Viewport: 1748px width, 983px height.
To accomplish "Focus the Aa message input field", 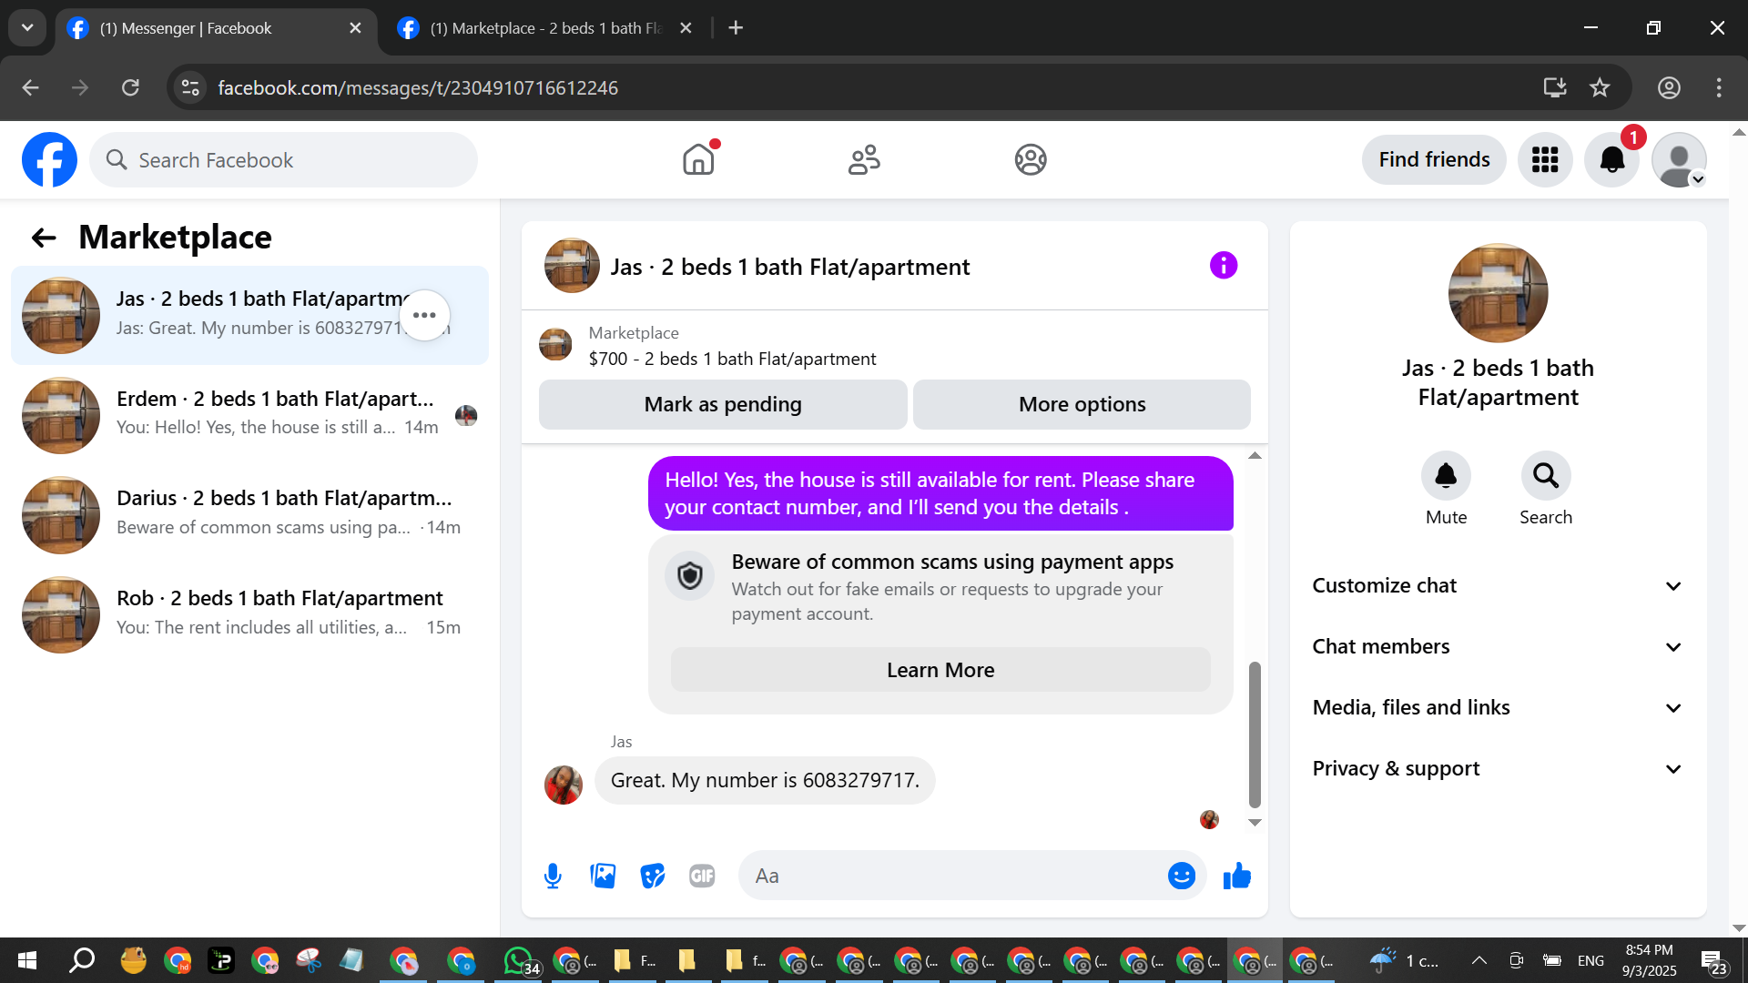I will click(x=951, y=876).
